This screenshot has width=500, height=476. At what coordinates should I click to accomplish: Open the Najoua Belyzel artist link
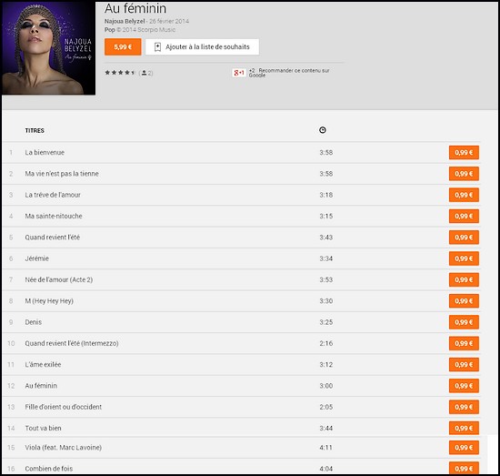(125, 22)
